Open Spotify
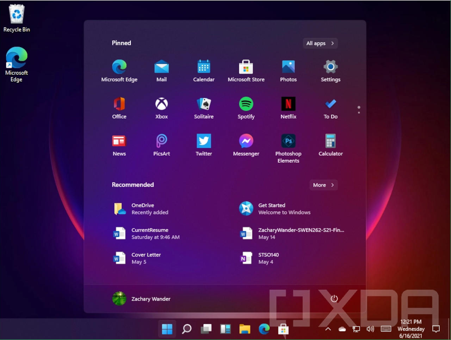451x340 pixels. coord(246,108)
